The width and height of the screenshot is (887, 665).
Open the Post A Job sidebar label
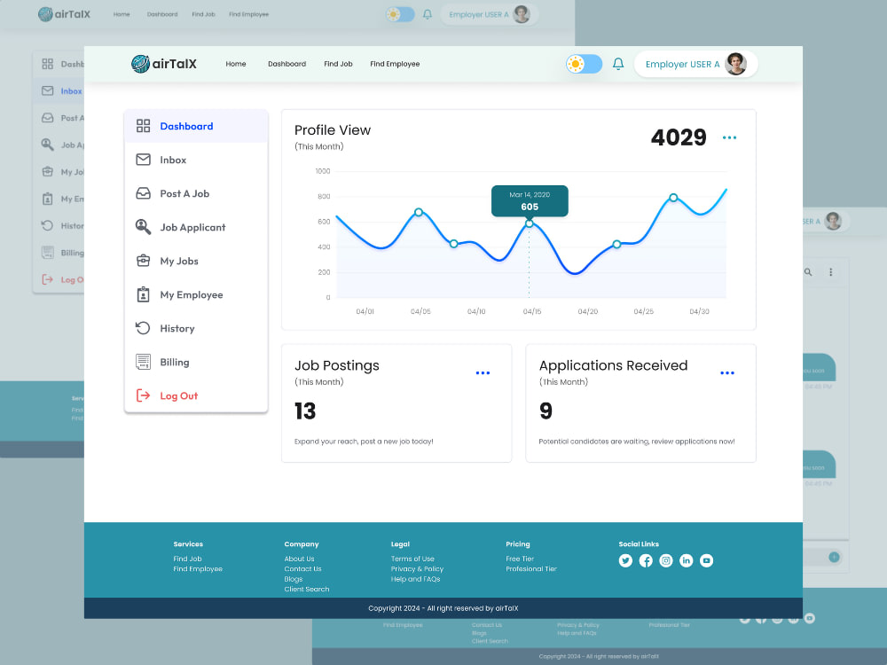(x=184, y=193)
